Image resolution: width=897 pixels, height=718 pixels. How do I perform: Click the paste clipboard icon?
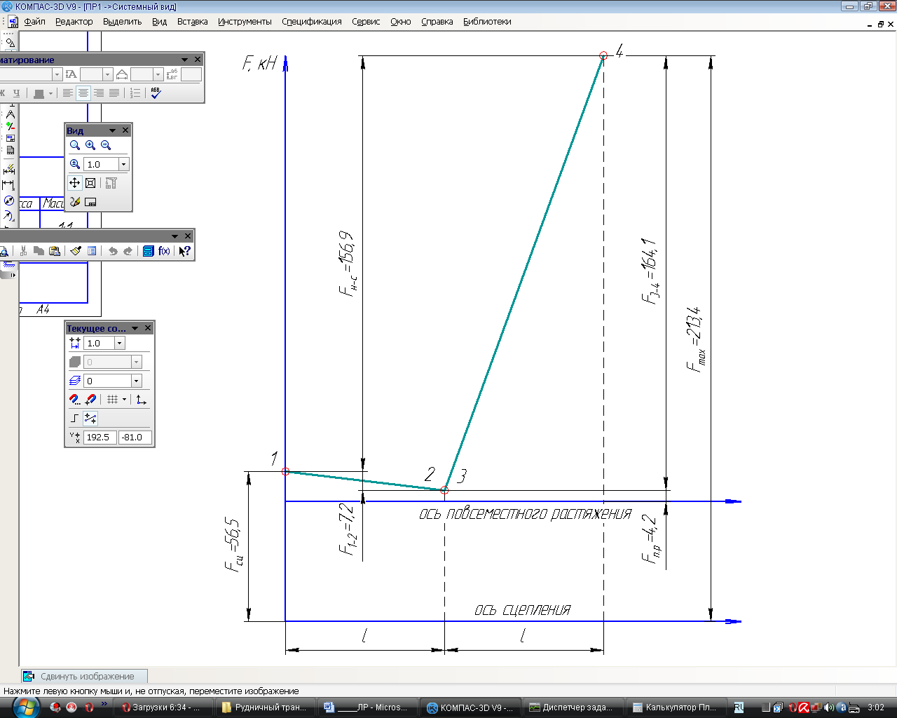(x=55, y=251)
